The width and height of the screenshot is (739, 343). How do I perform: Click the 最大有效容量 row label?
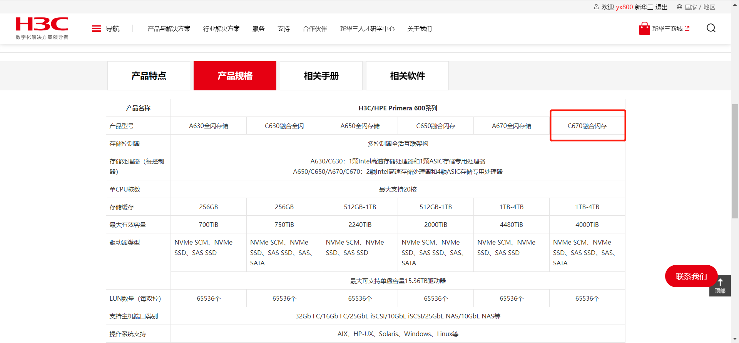(128, 225)
